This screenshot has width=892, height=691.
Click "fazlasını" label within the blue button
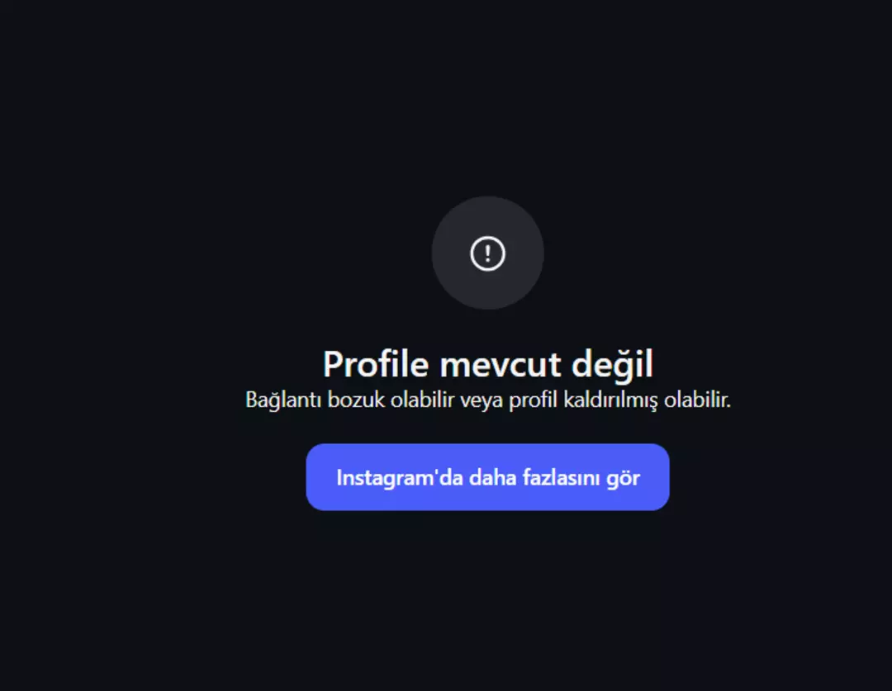coord(561,478)
